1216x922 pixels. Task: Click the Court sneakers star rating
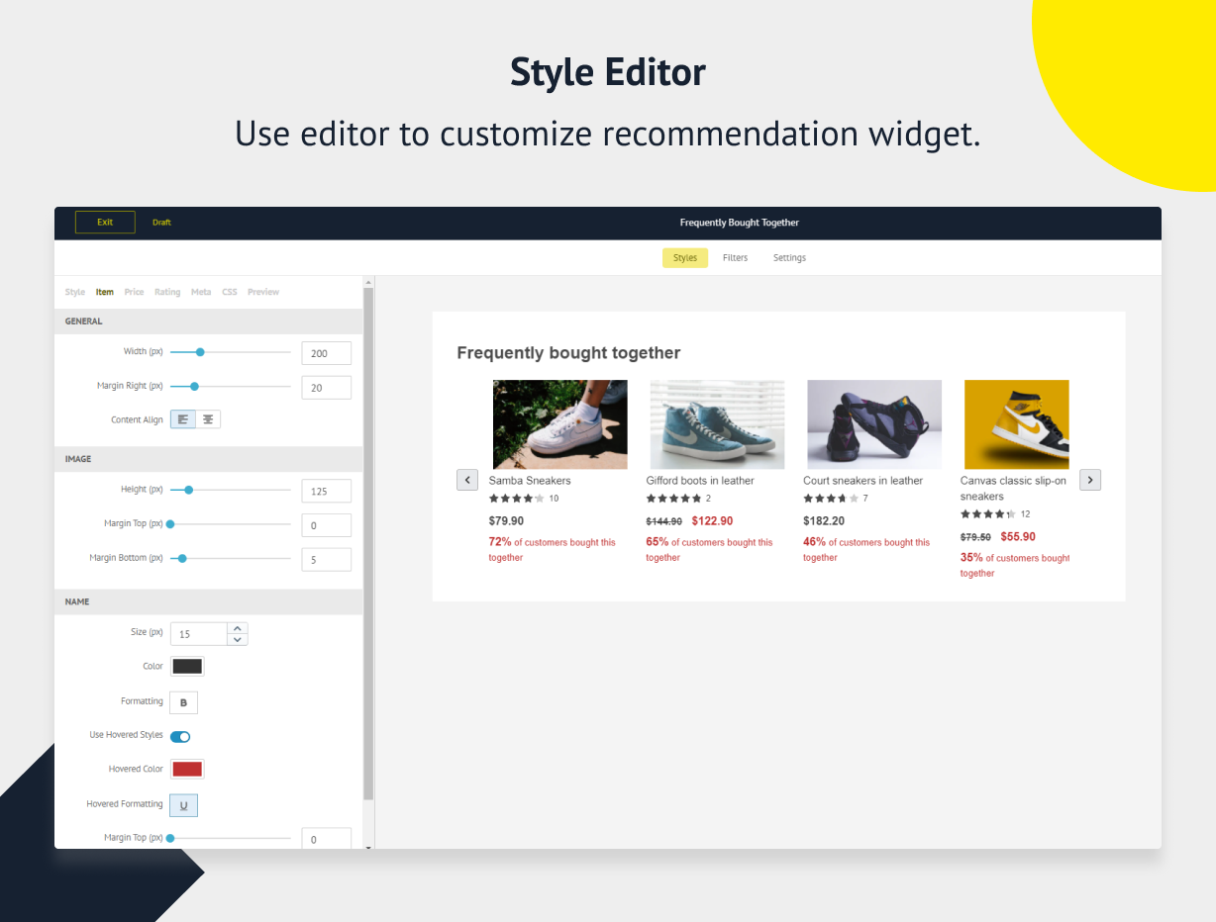(x=831, y=499)
